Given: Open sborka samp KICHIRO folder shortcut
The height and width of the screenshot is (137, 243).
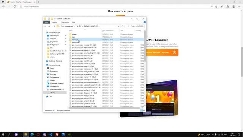Looking at the screenshot, I should [57, 54].
